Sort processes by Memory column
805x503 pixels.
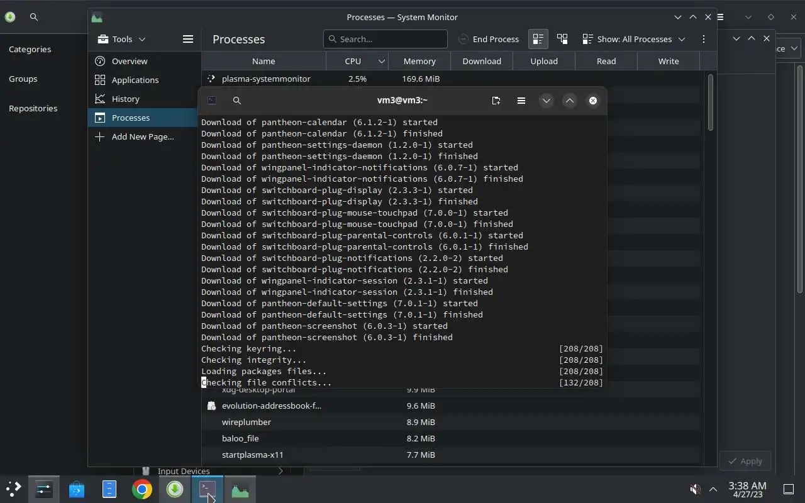pyautogui.click(x=419, y=61)
